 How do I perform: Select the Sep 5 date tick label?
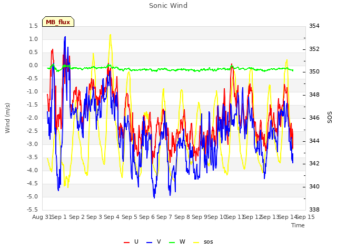pyautogui.click(x=130, y=217)
